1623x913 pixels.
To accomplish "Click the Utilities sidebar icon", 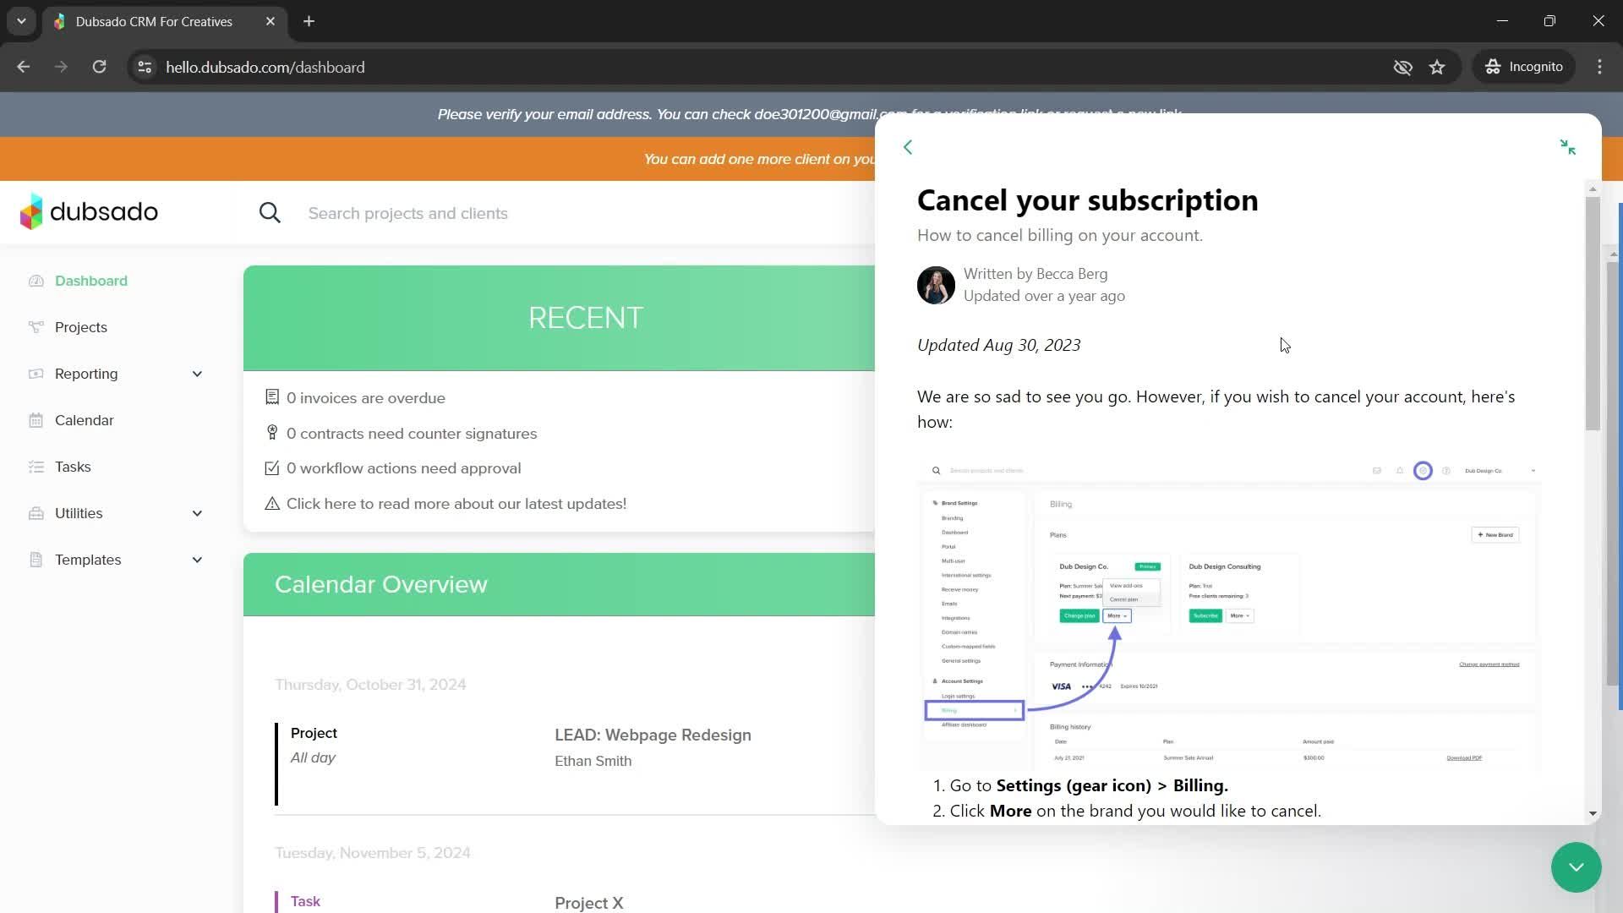I will pyautogui.click(x=36, y=513).
